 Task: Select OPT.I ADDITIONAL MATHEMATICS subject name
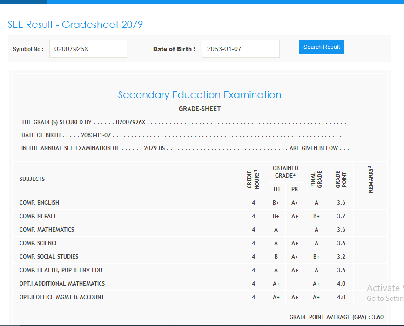[62, 284]
